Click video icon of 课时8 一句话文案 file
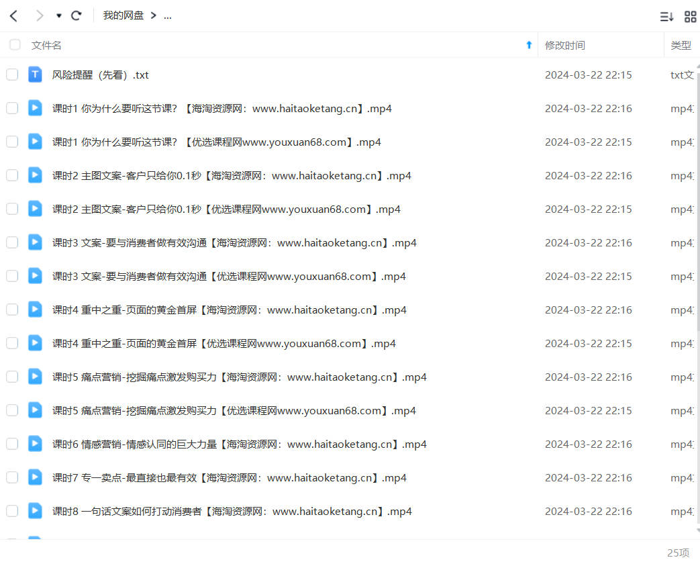This screenshot has height=566, width=700. [x=35, y=510]
